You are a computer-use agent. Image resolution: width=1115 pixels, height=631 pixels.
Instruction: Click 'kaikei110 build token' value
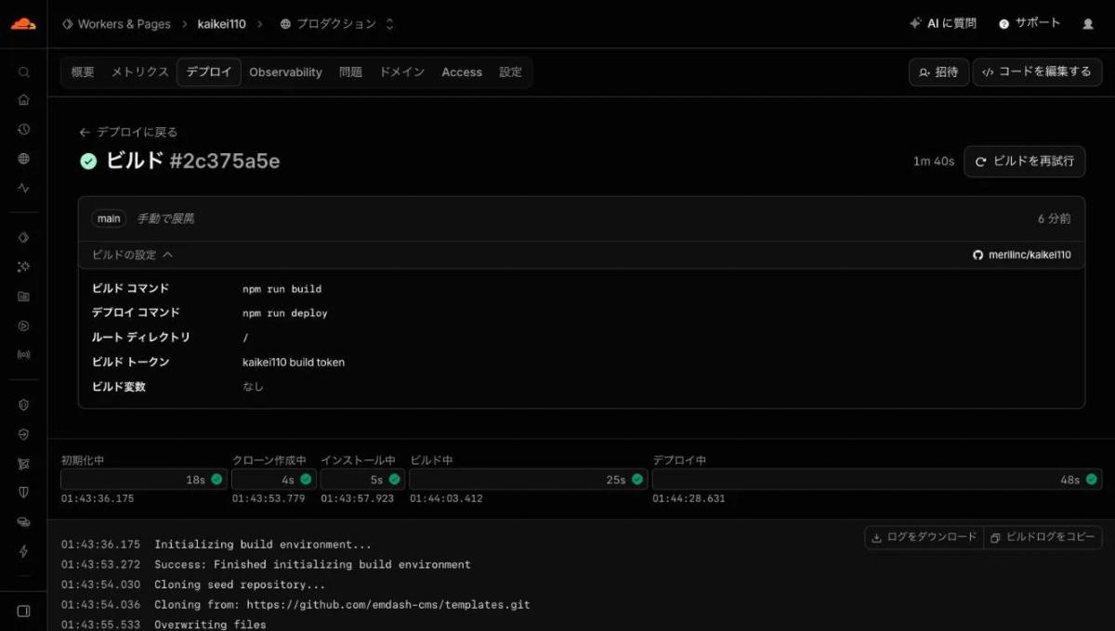294,363
